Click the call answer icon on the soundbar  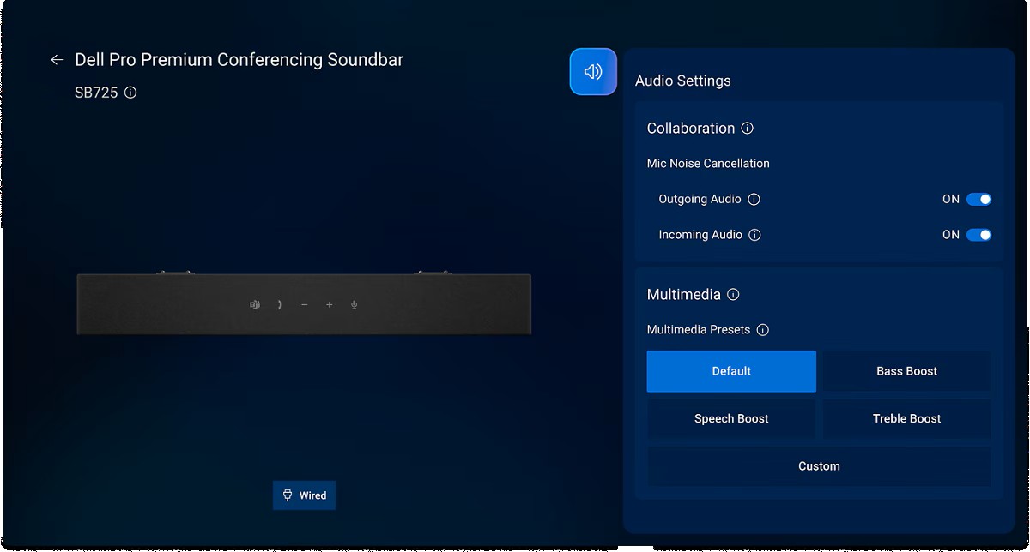(x=279, y=303)
